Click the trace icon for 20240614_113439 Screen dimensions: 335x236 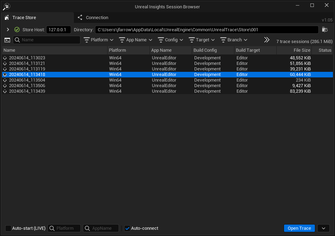click(5, 91)
